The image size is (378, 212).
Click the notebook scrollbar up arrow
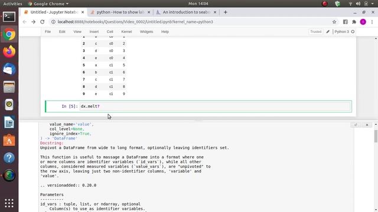tap(376, 39)
